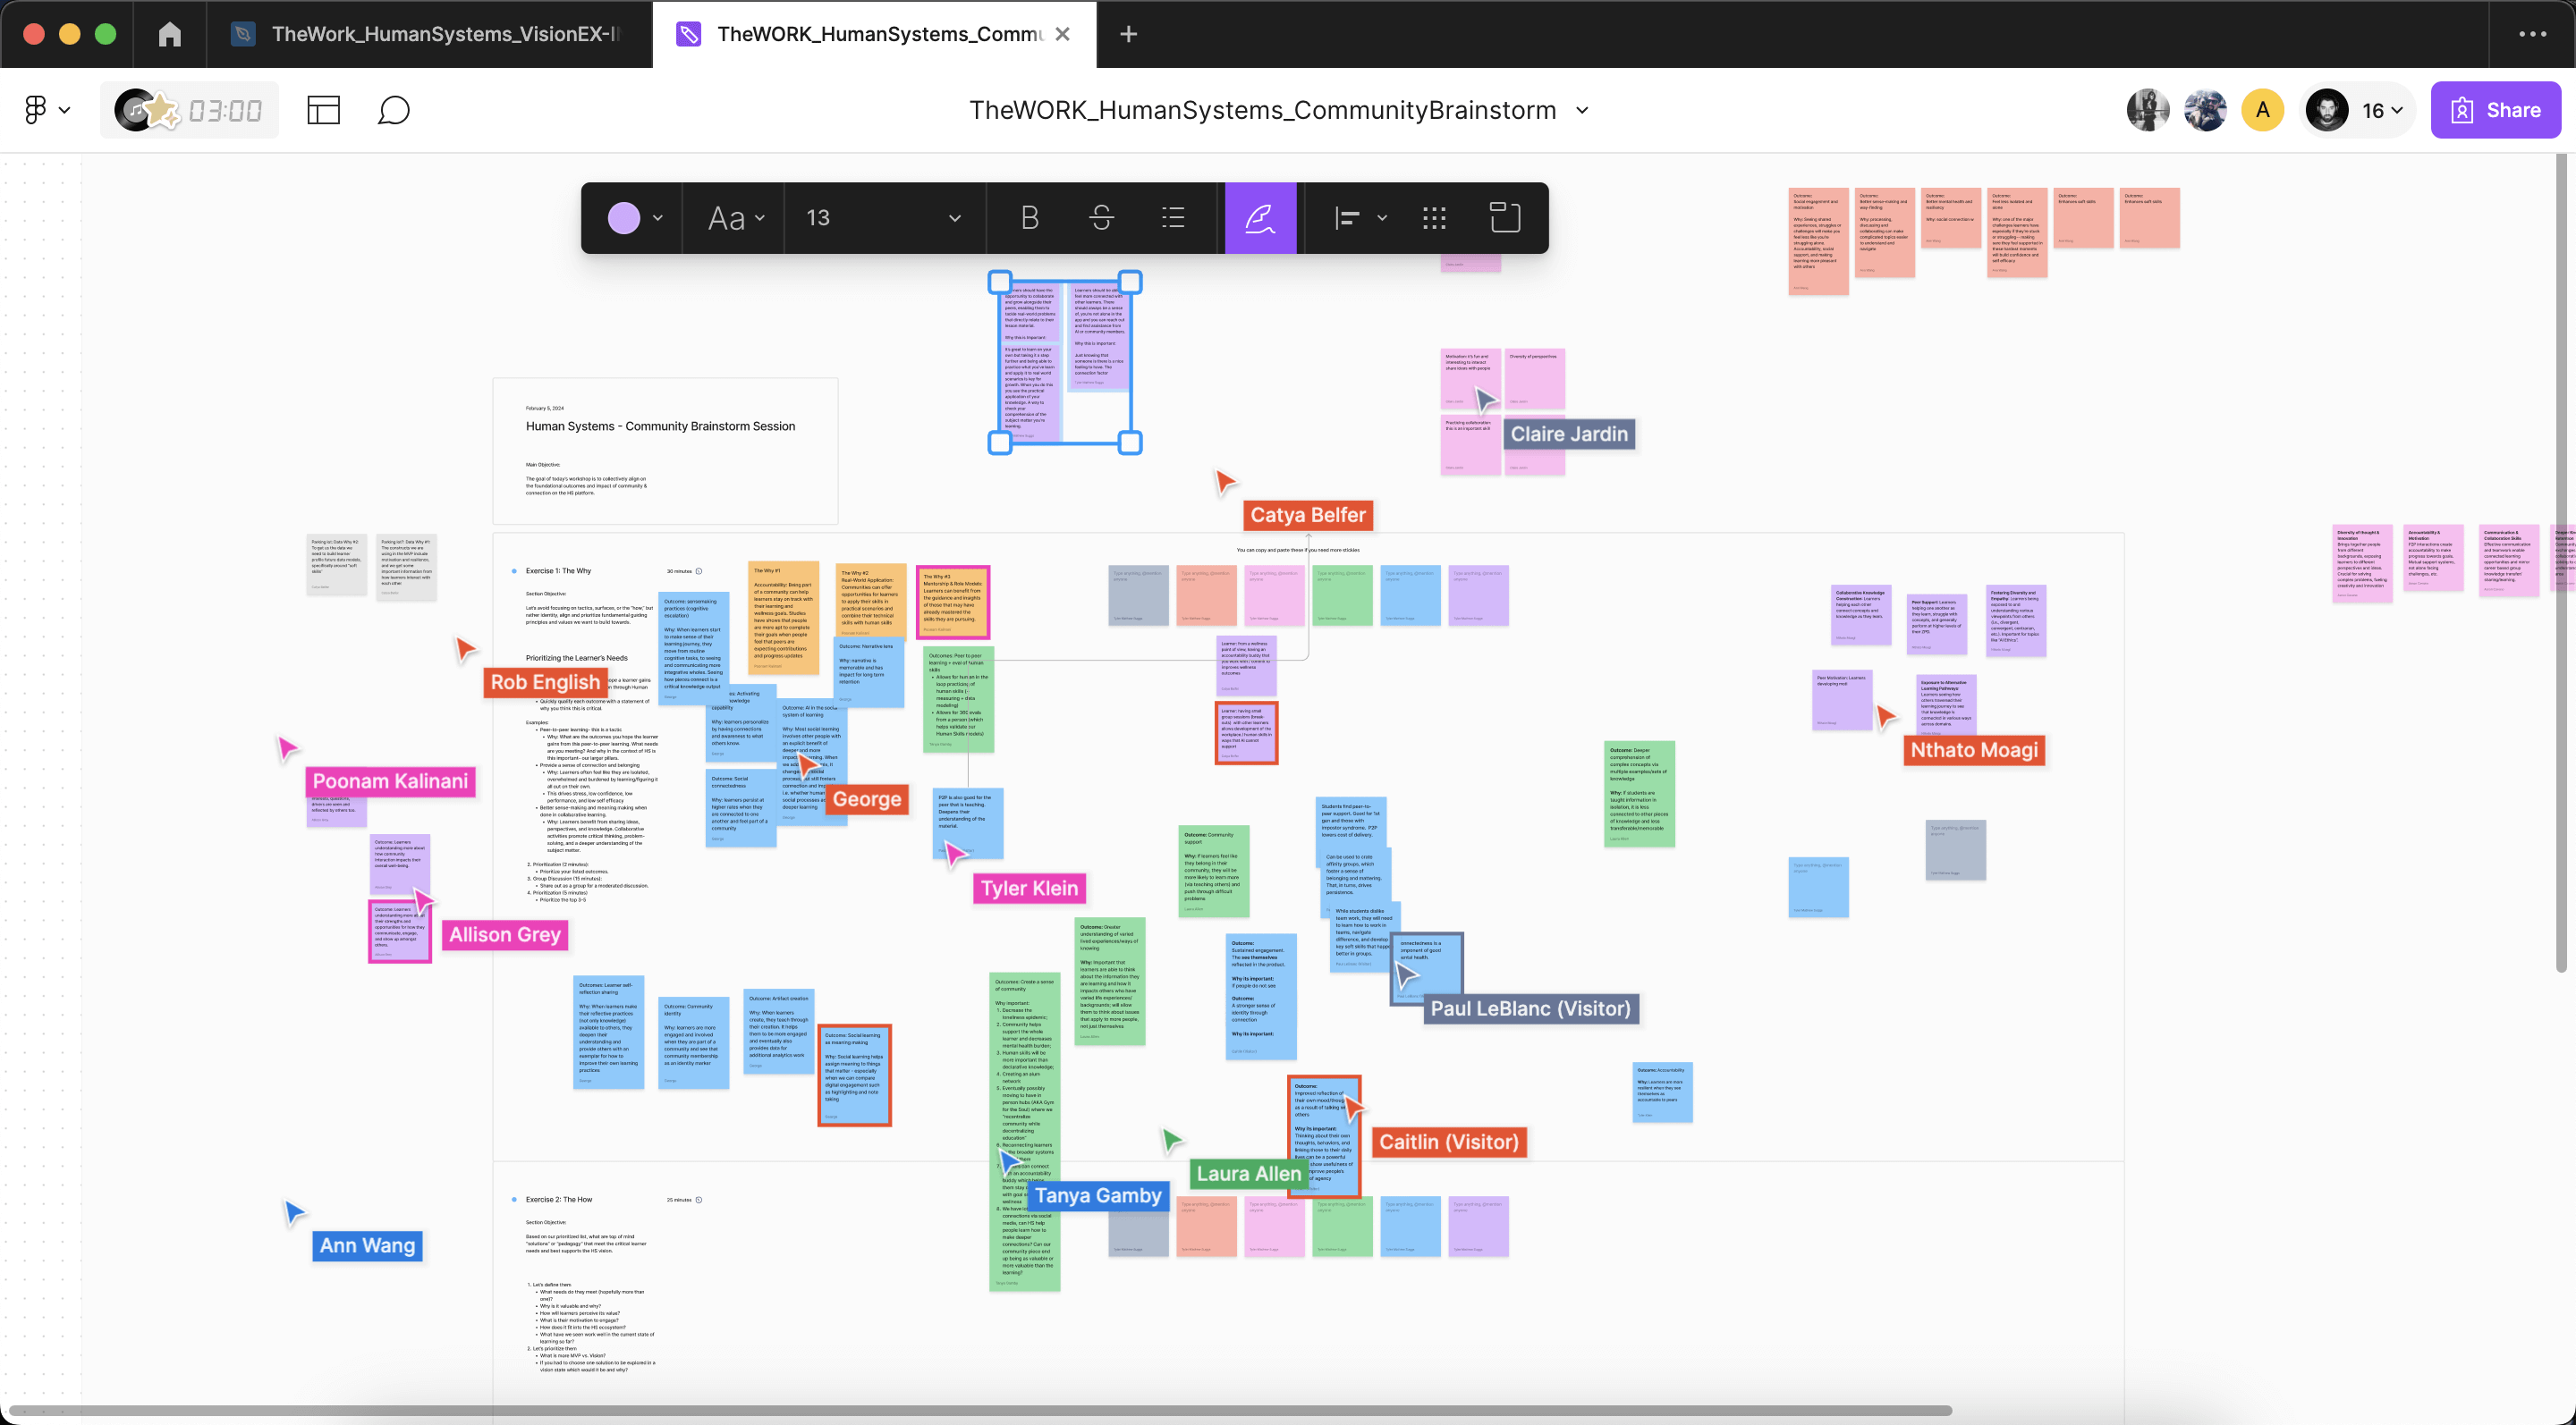Click the sticky note icon at toolbar's right end
The width and height of the screenshot is (2576, 1425).
tap(1504, 218)
